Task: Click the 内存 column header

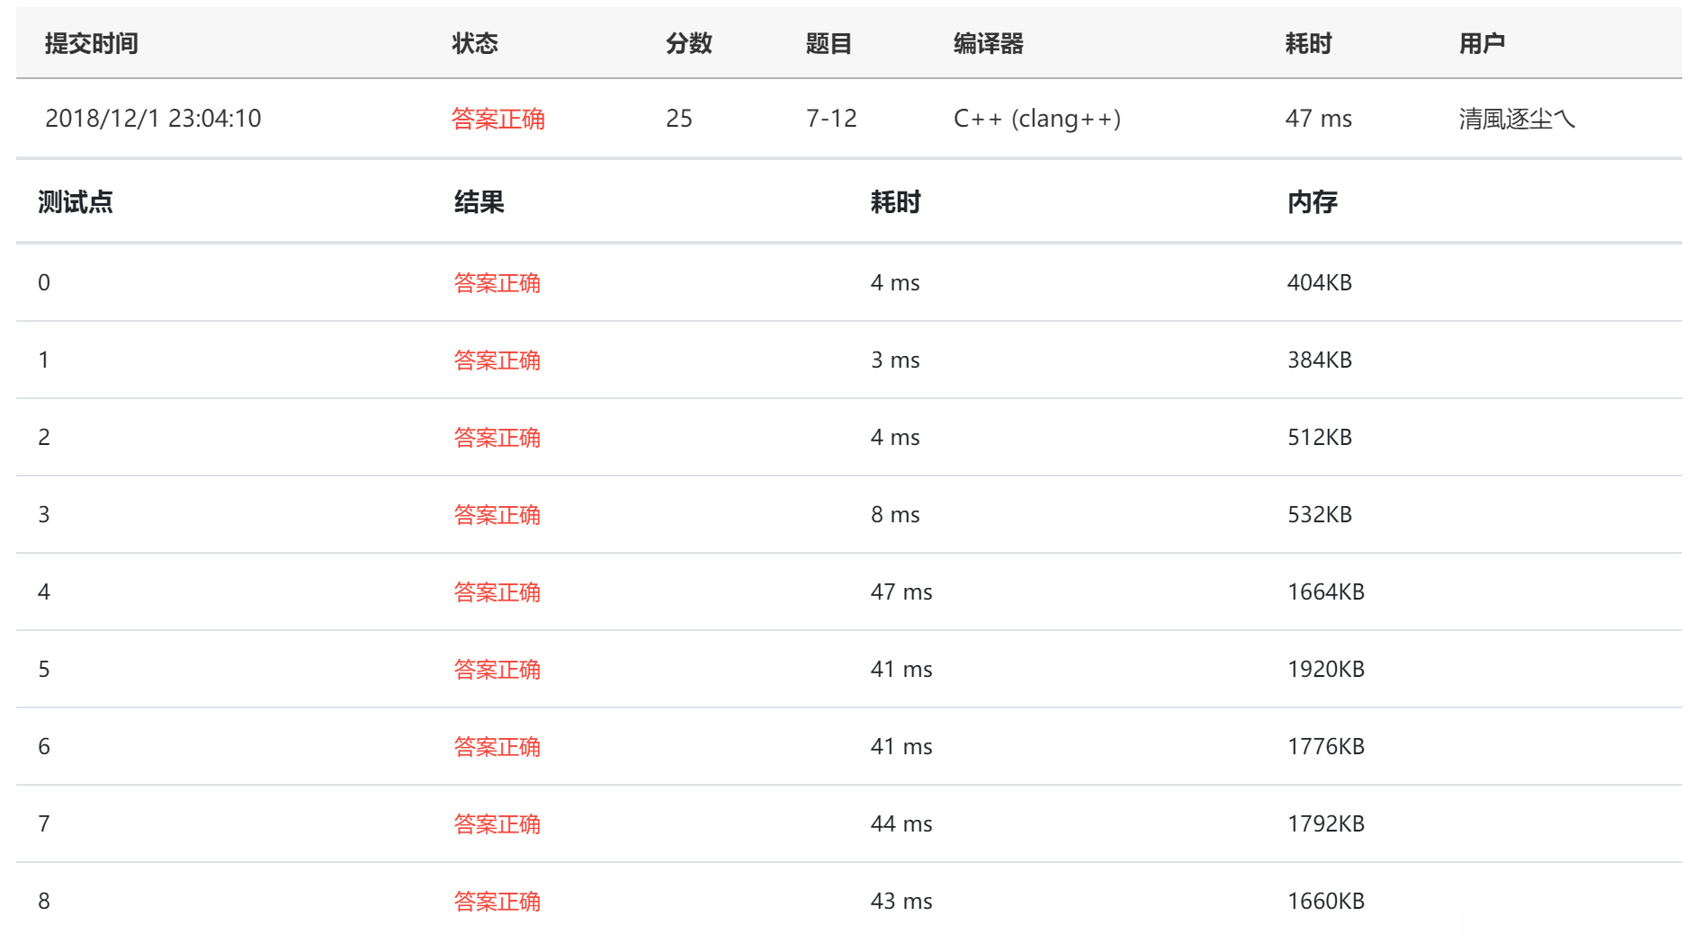Action: (1313, 202)
